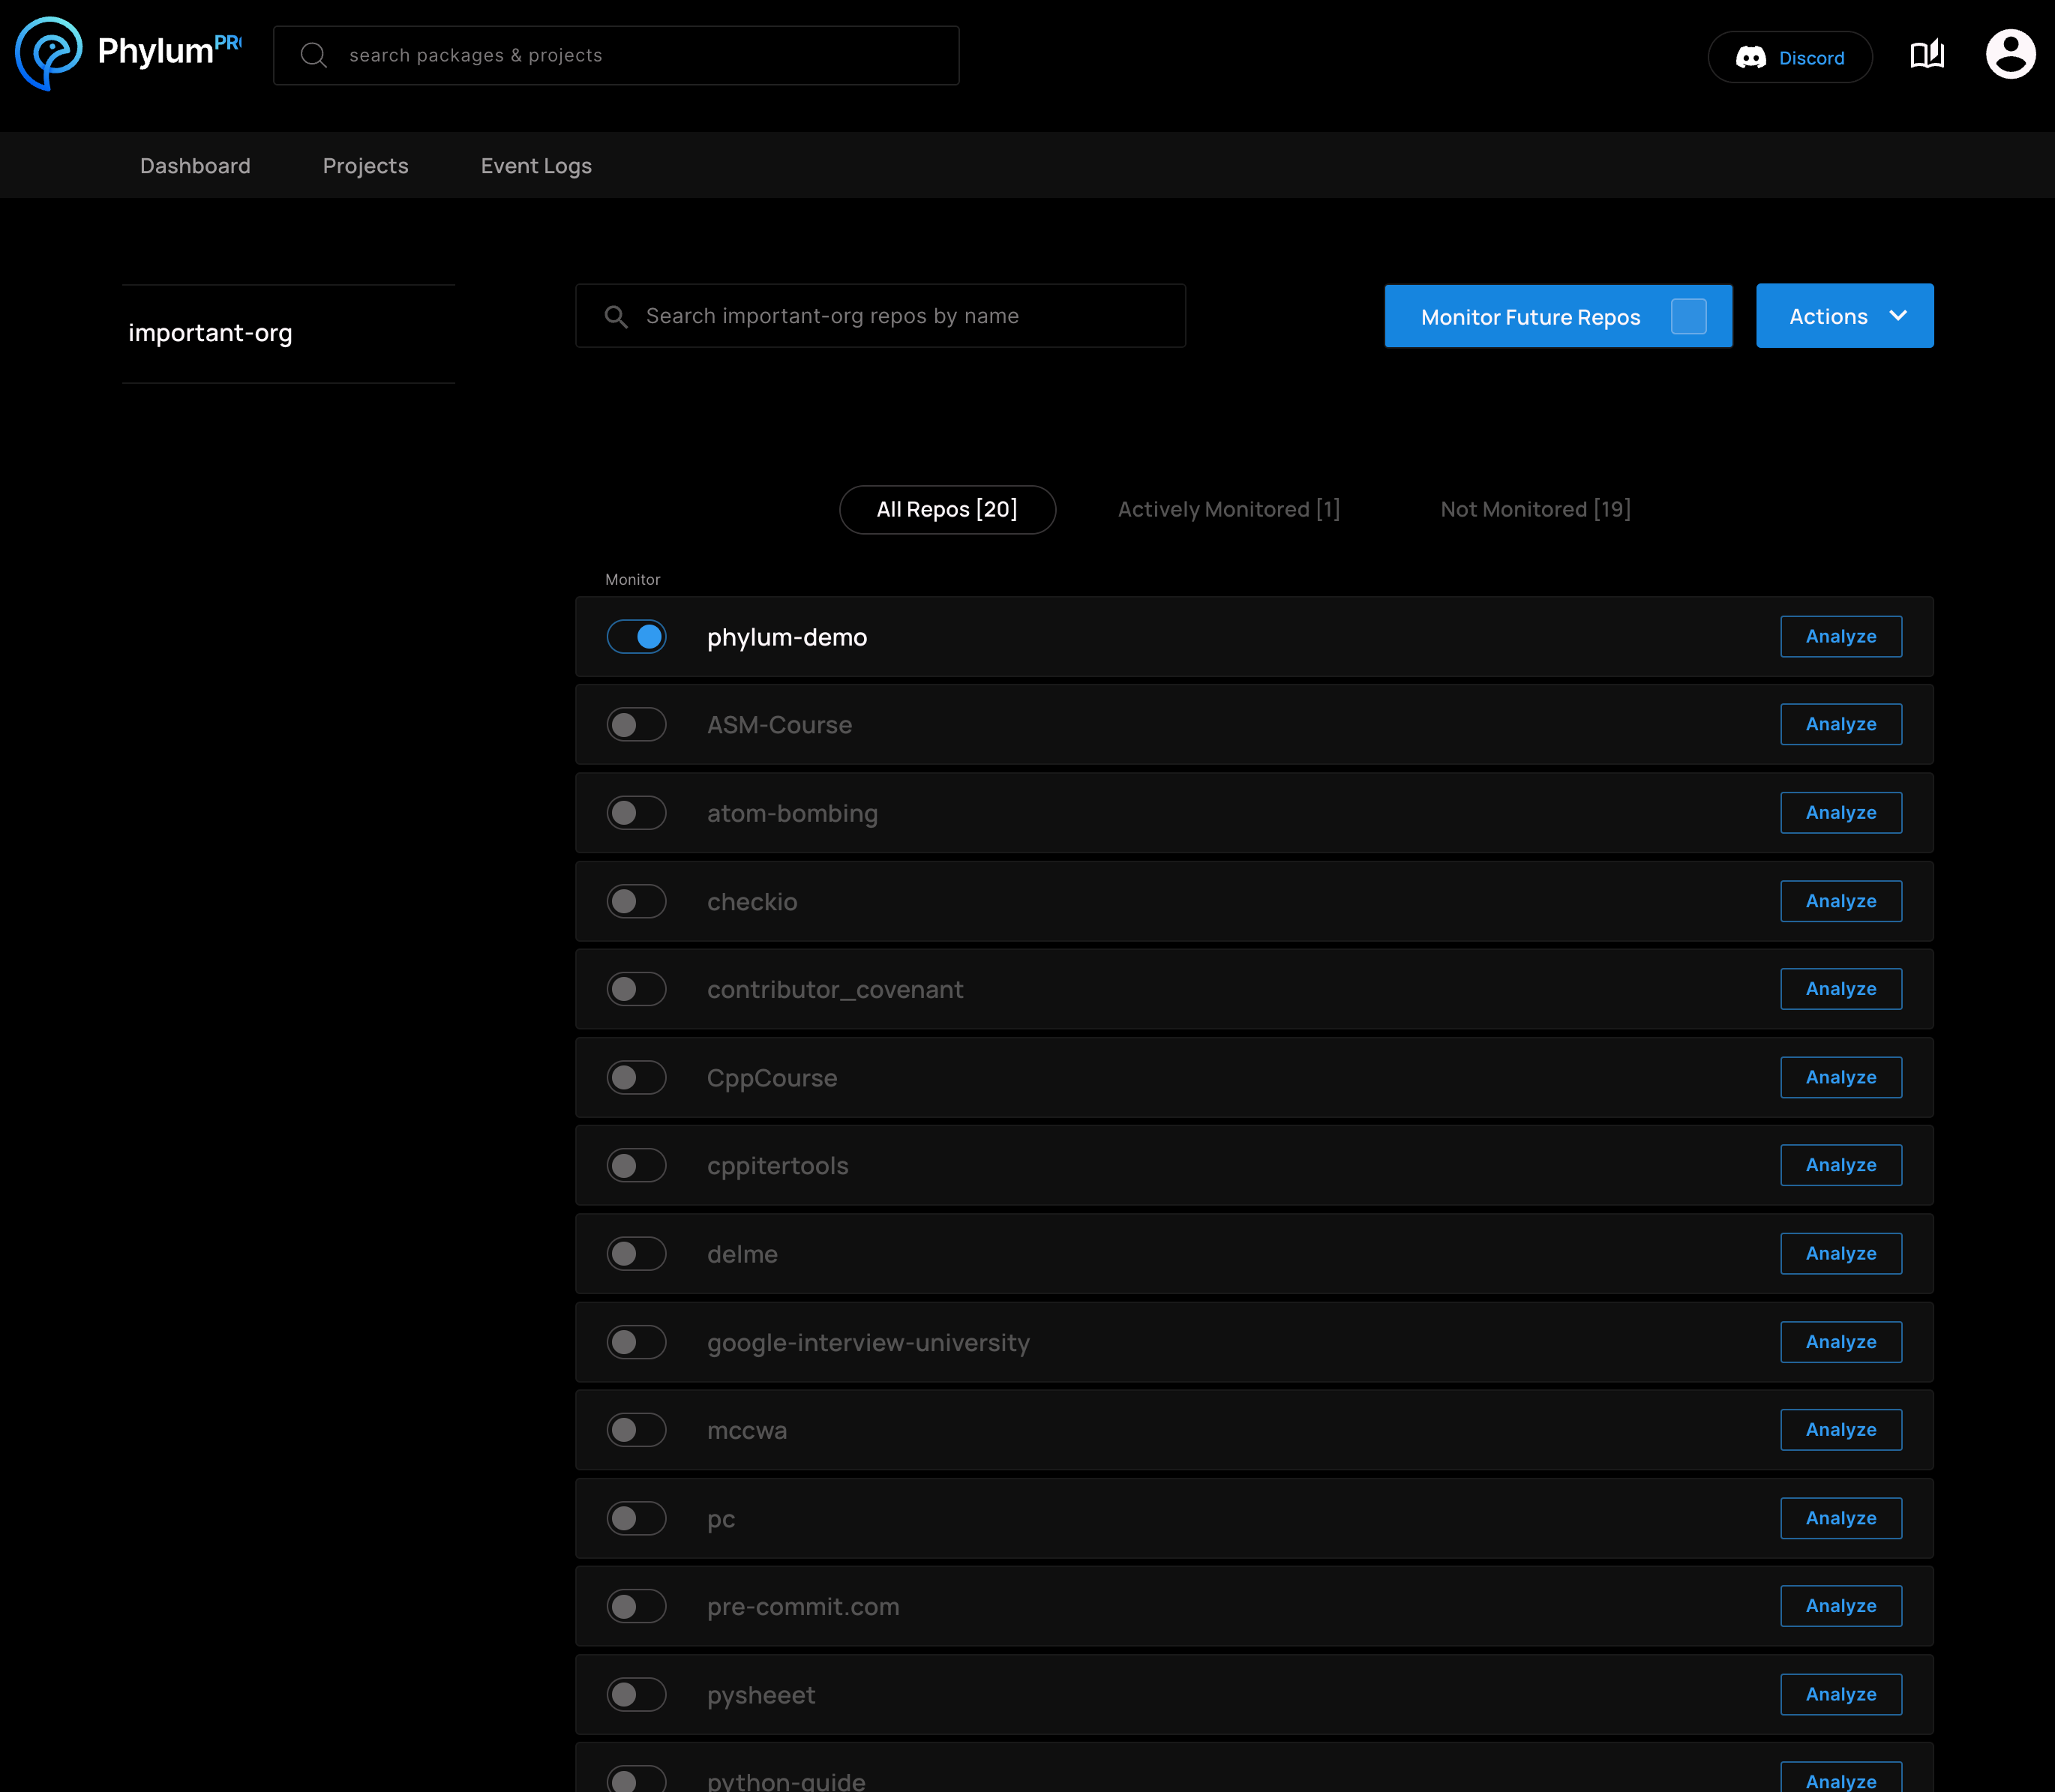Click the google-interview-university repo name
This screenshot has width=2055, height=1792.
(x=868, y=1343)
